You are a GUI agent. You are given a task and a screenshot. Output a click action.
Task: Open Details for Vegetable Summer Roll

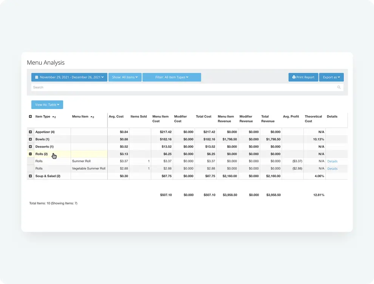[x=332, y=169]
